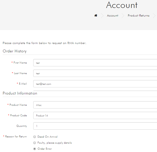Click the Product Code field label
The height and width of the screenshot is (152, 157).
[x=18, y=115]
